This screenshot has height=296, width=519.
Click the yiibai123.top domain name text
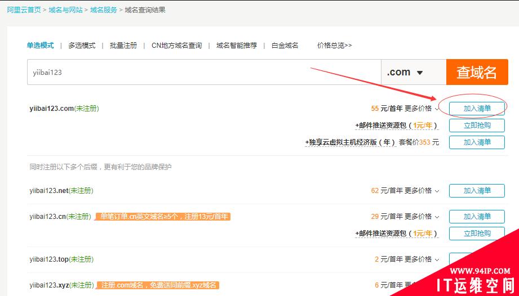pyautogui.click(x=49, y=259)
